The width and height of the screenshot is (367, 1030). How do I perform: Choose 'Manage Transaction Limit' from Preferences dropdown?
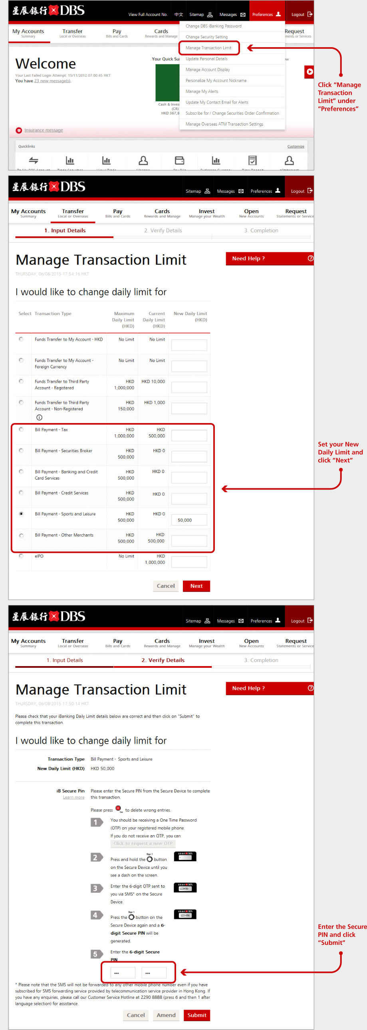[208, 48]
